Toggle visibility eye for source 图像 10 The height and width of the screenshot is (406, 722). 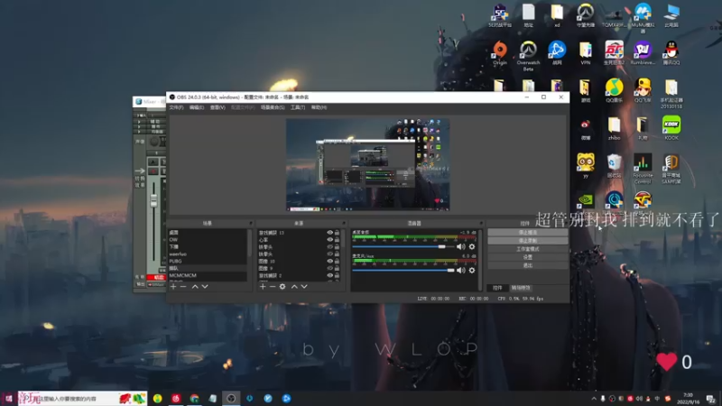[329, 261]
